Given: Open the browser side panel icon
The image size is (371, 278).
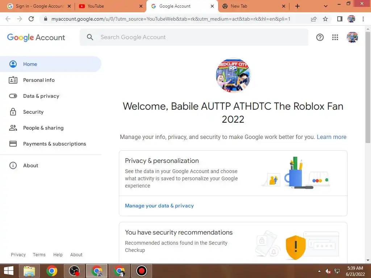Looking at the screenshot, I should pyautogui.click(x=340, y=19).
